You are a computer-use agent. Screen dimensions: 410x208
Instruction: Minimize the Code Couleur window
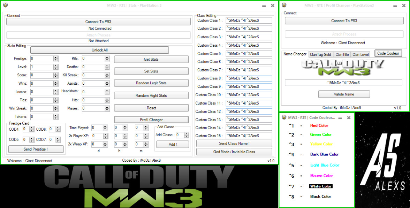coord(340,118)
